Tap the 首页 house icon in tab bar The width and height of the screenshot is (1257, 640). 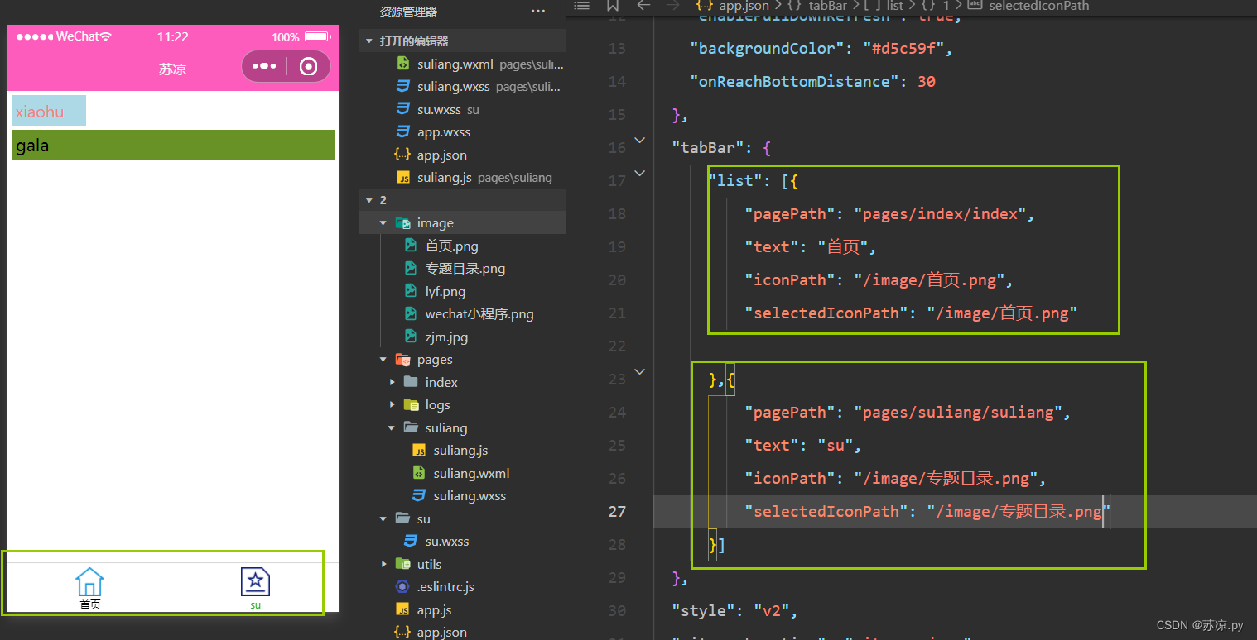pos(89,582)
